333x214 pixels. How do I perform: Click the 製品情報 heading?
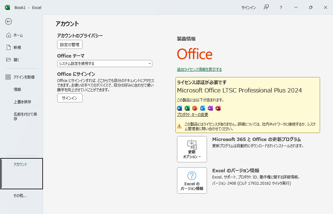pos(186,39)
